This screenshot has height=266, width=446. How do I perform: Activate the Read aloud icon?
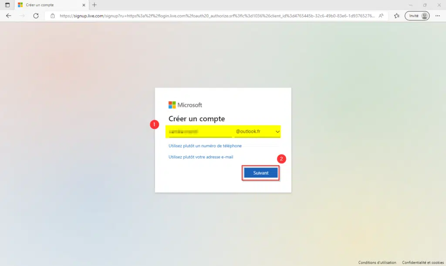(x=381, y=16)
